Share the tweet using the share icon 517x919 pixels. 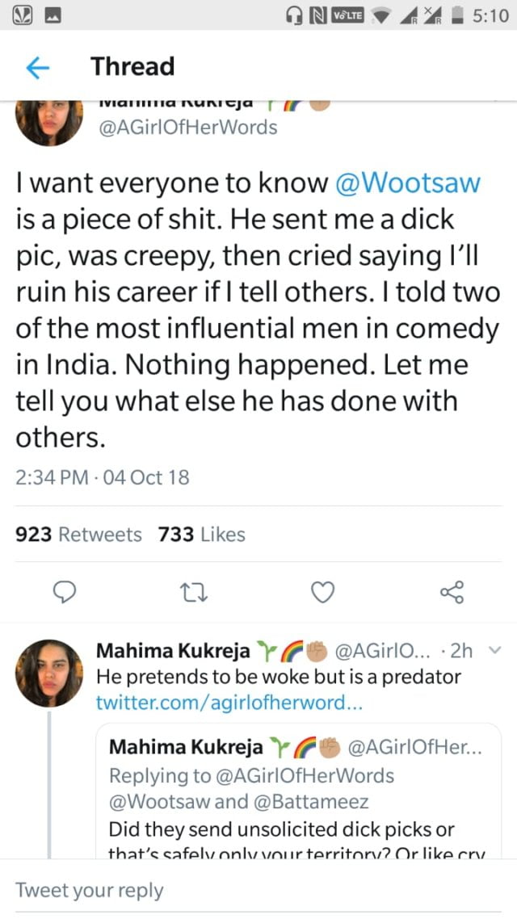pos(452,594)
